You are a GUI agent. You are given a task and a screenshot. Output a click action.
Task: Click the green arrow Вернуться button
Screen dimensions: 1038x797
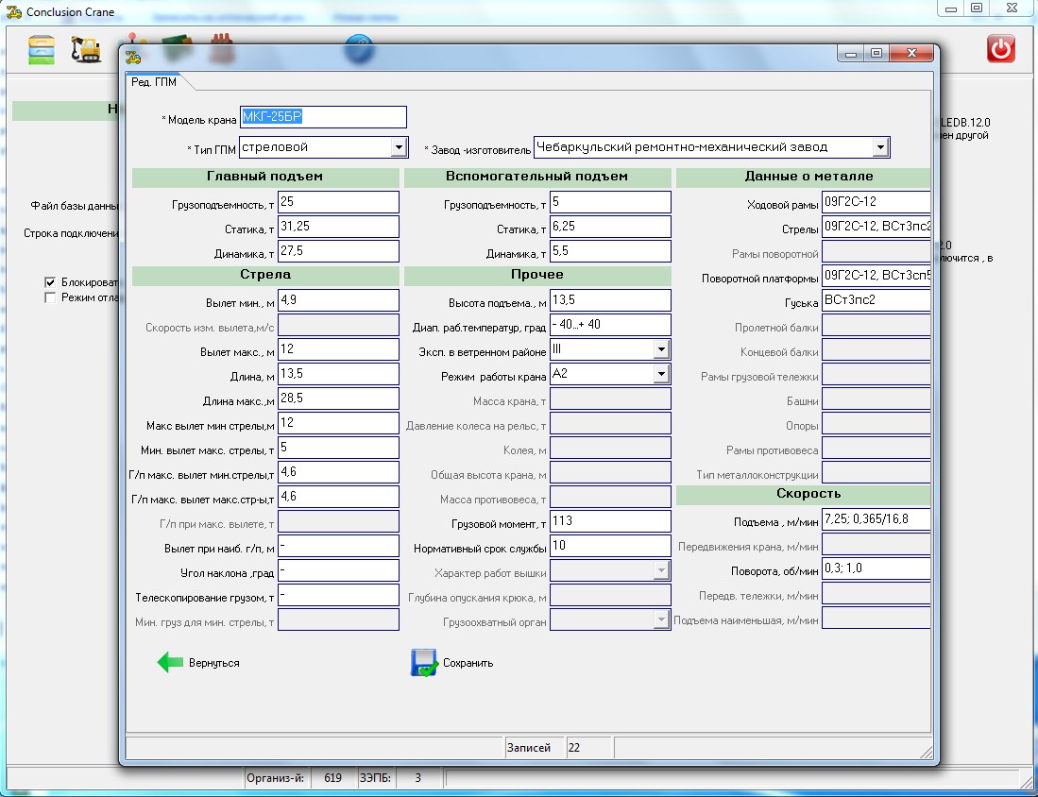pos(198,663)
